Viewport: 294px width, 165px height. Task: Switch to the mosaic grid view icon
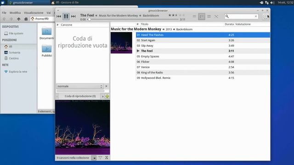click(209, 16)
